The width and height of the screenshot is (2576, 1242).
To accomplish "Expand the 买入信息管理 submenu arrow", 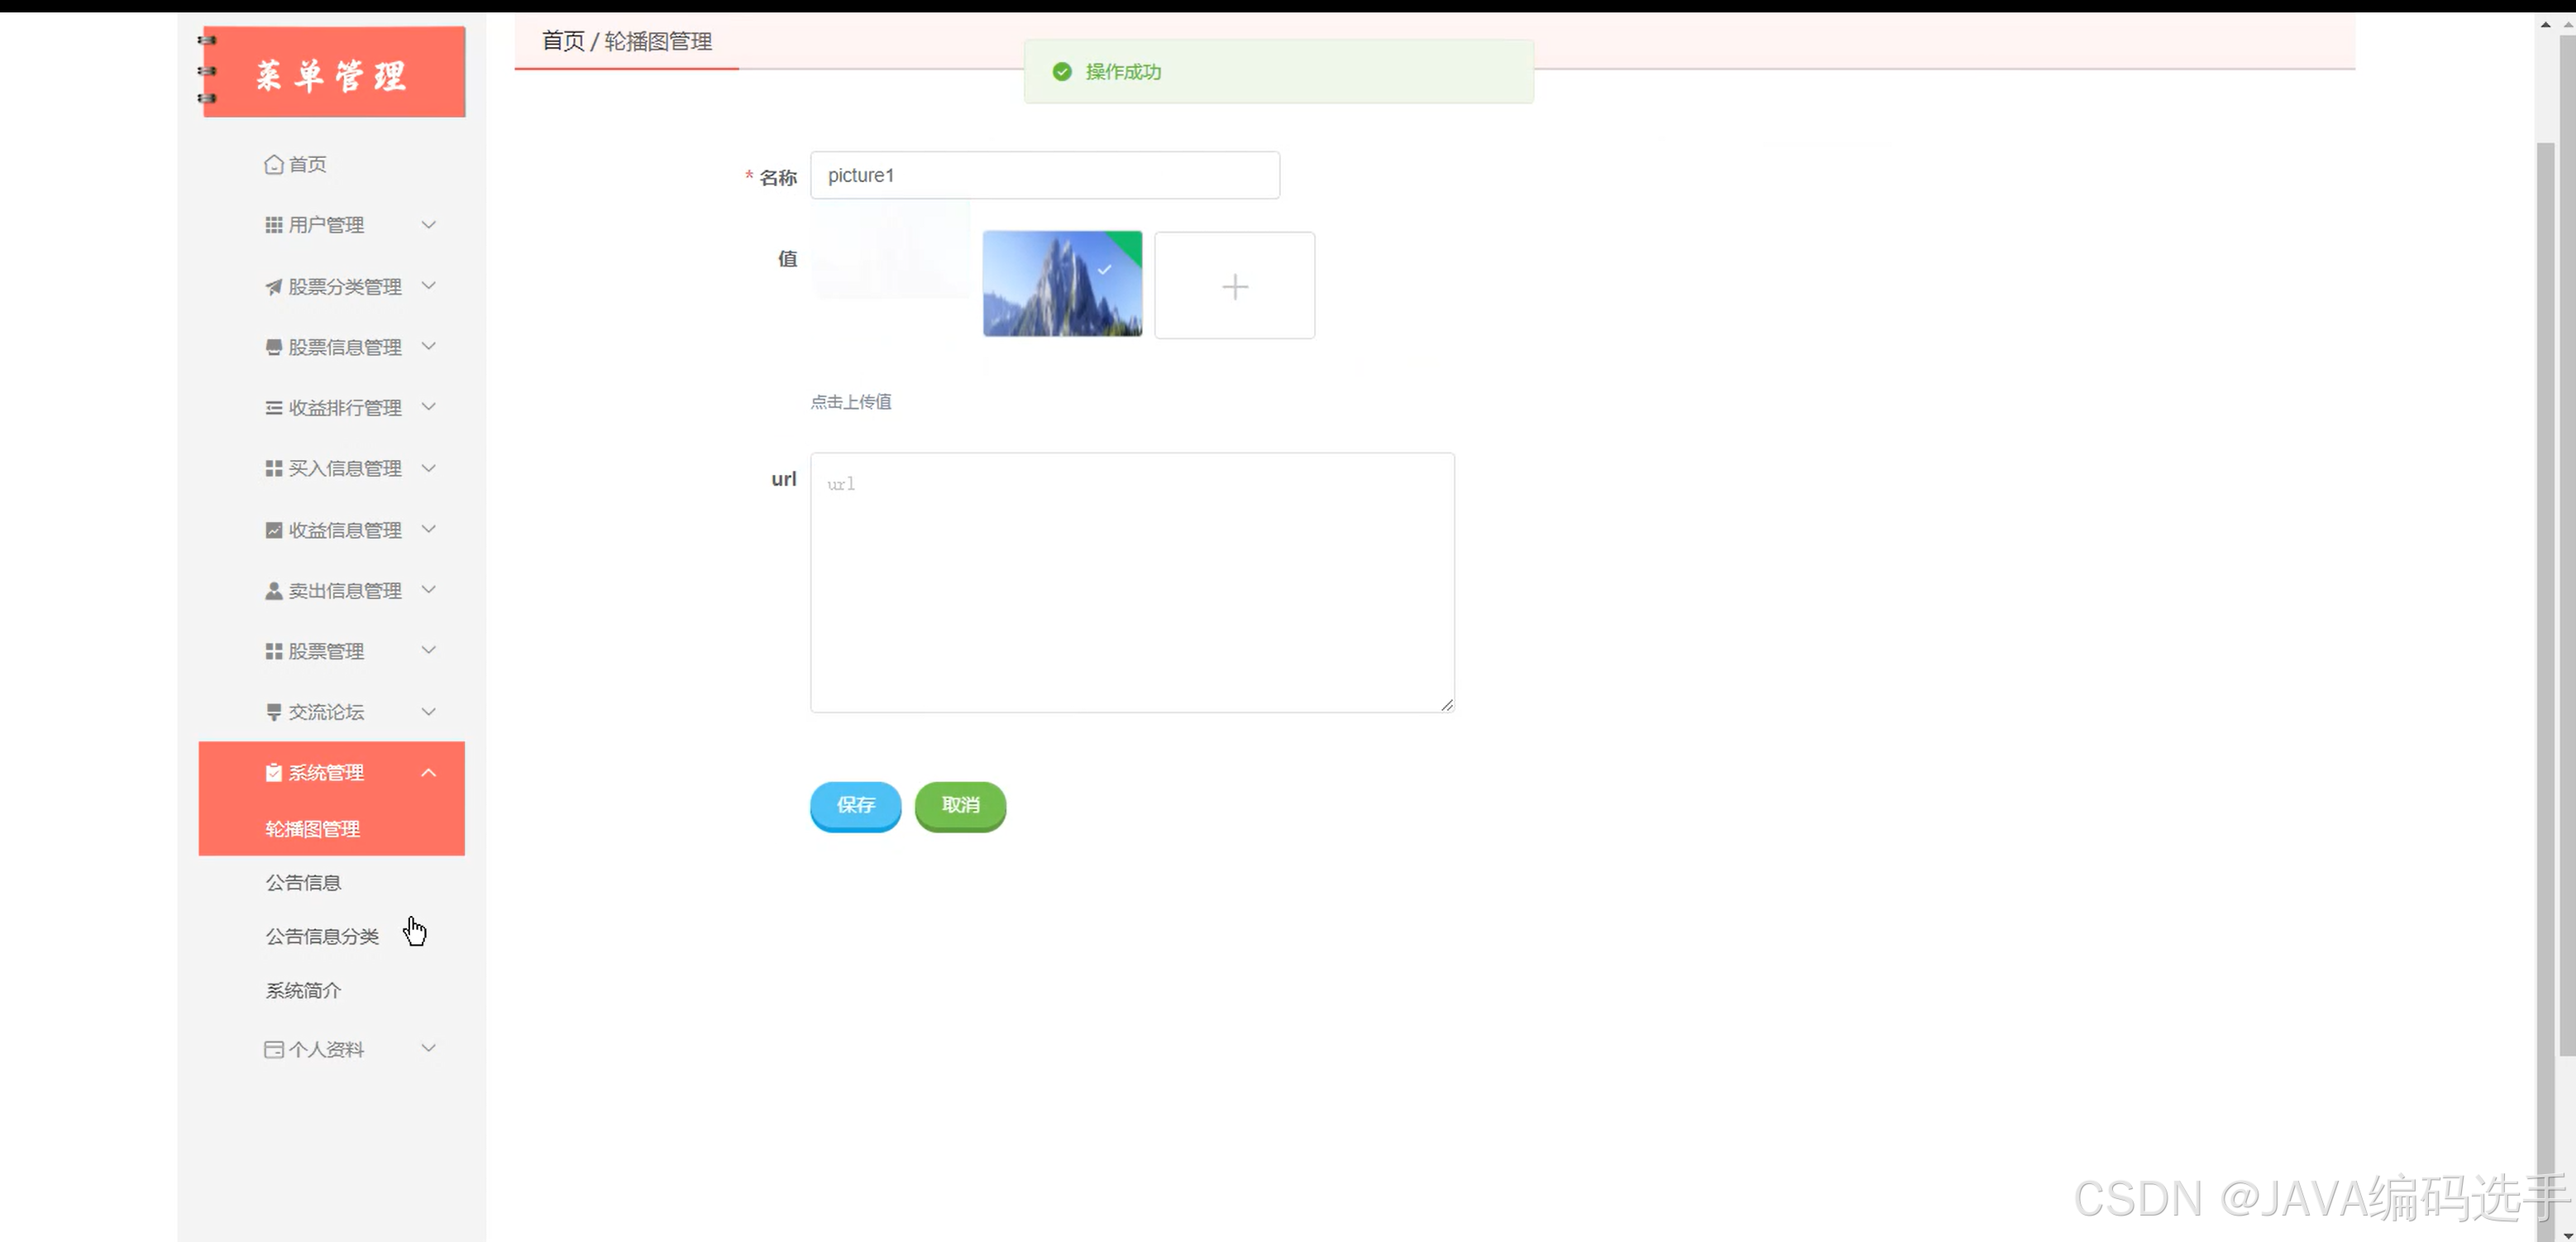I will point(429,468).
